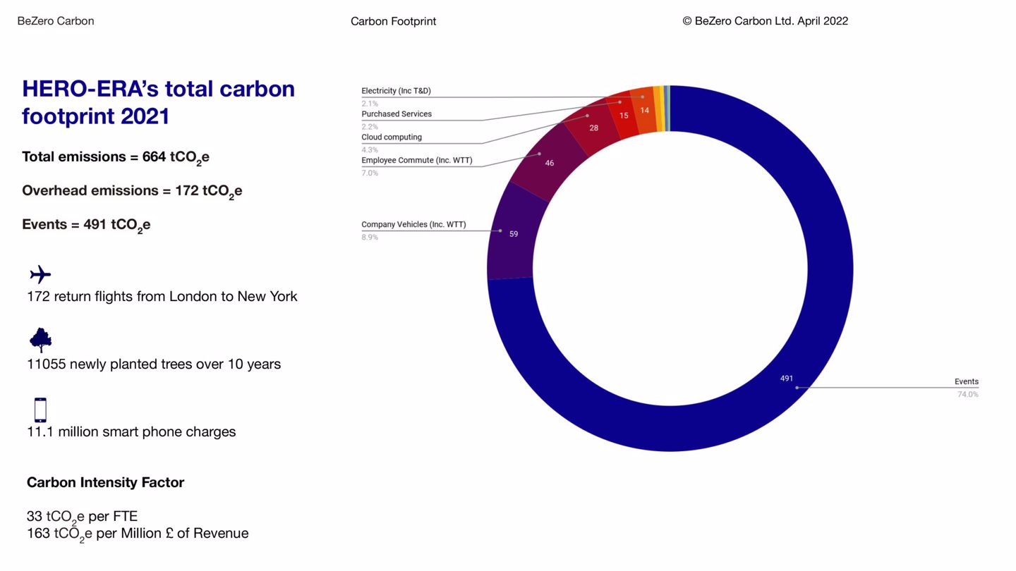Screen dimensions: 1016x571
Task: Click the Company Vehicles (Inc. WTT) label
Action: point(413,225)
